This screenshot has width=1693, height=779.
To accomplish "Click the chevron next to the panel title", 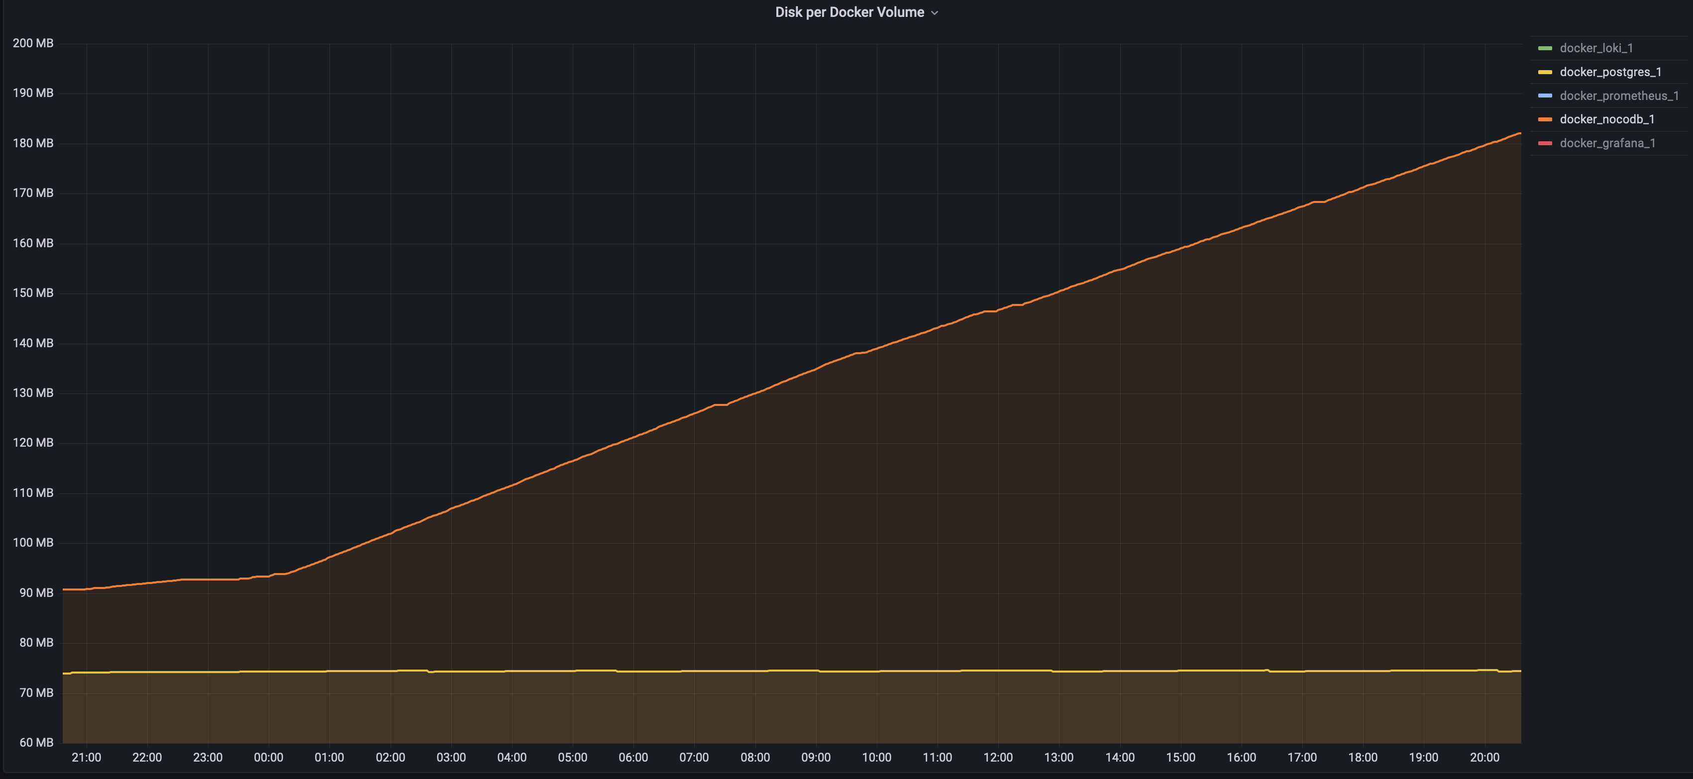I will coord(935,13).
